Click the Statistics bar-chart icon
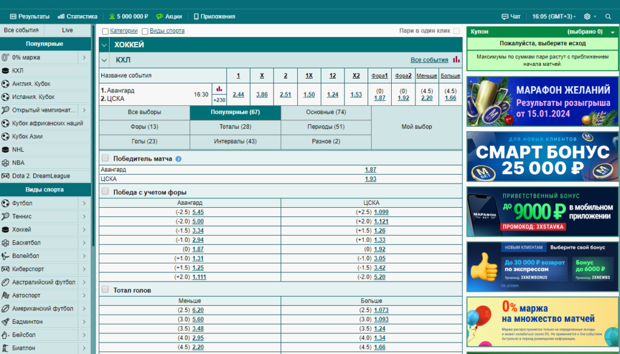 (x=61, y=16)
